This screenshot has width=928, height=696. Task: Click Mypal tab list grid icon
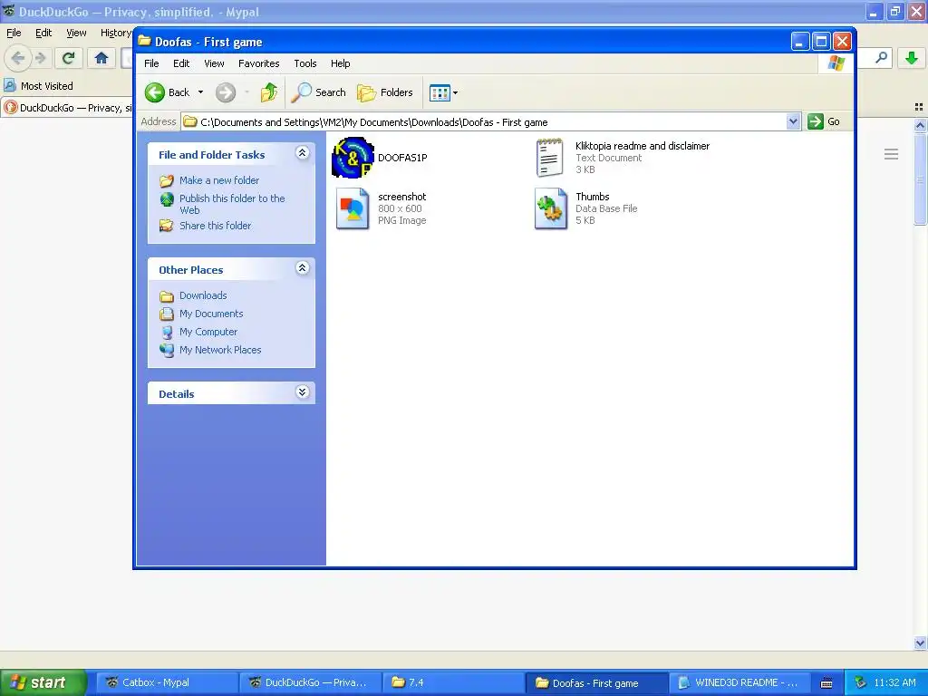click(x=919, y=107)
